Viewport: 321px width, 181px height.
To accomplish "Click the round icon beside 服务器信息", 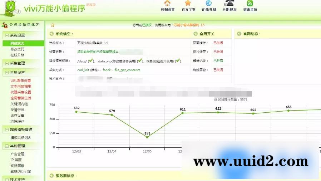I will coord(51,176).
